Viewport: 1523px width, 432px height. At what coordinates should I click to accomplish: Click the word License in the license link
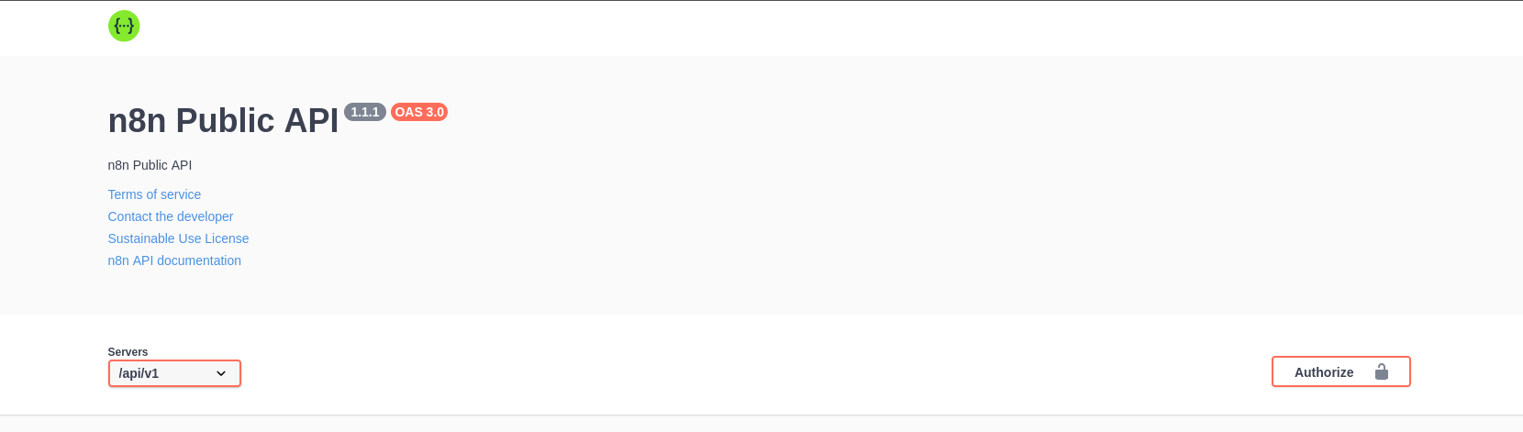pyautogui.click(x=227, y=238)
